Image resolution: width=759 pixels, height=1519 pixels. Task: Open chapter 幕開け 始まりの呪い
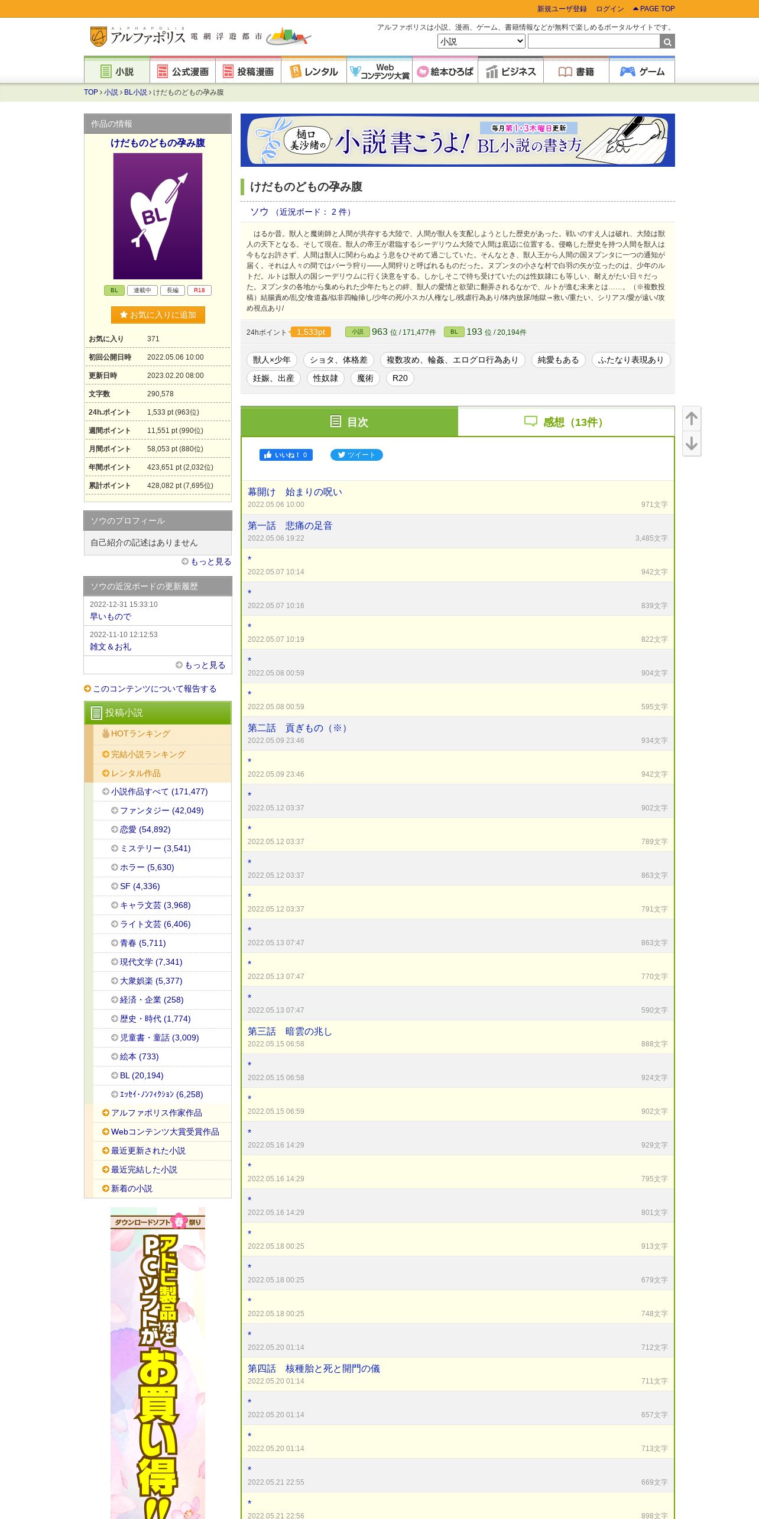295,492
